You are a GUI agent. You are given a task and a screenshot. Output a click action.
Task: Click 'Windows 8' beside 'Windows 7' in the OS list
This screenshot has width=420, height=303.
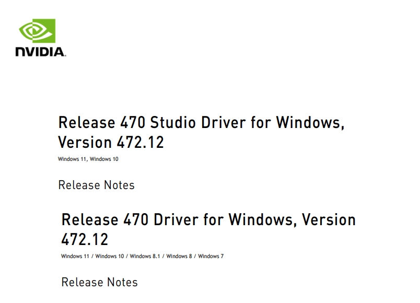click(179, 256)
